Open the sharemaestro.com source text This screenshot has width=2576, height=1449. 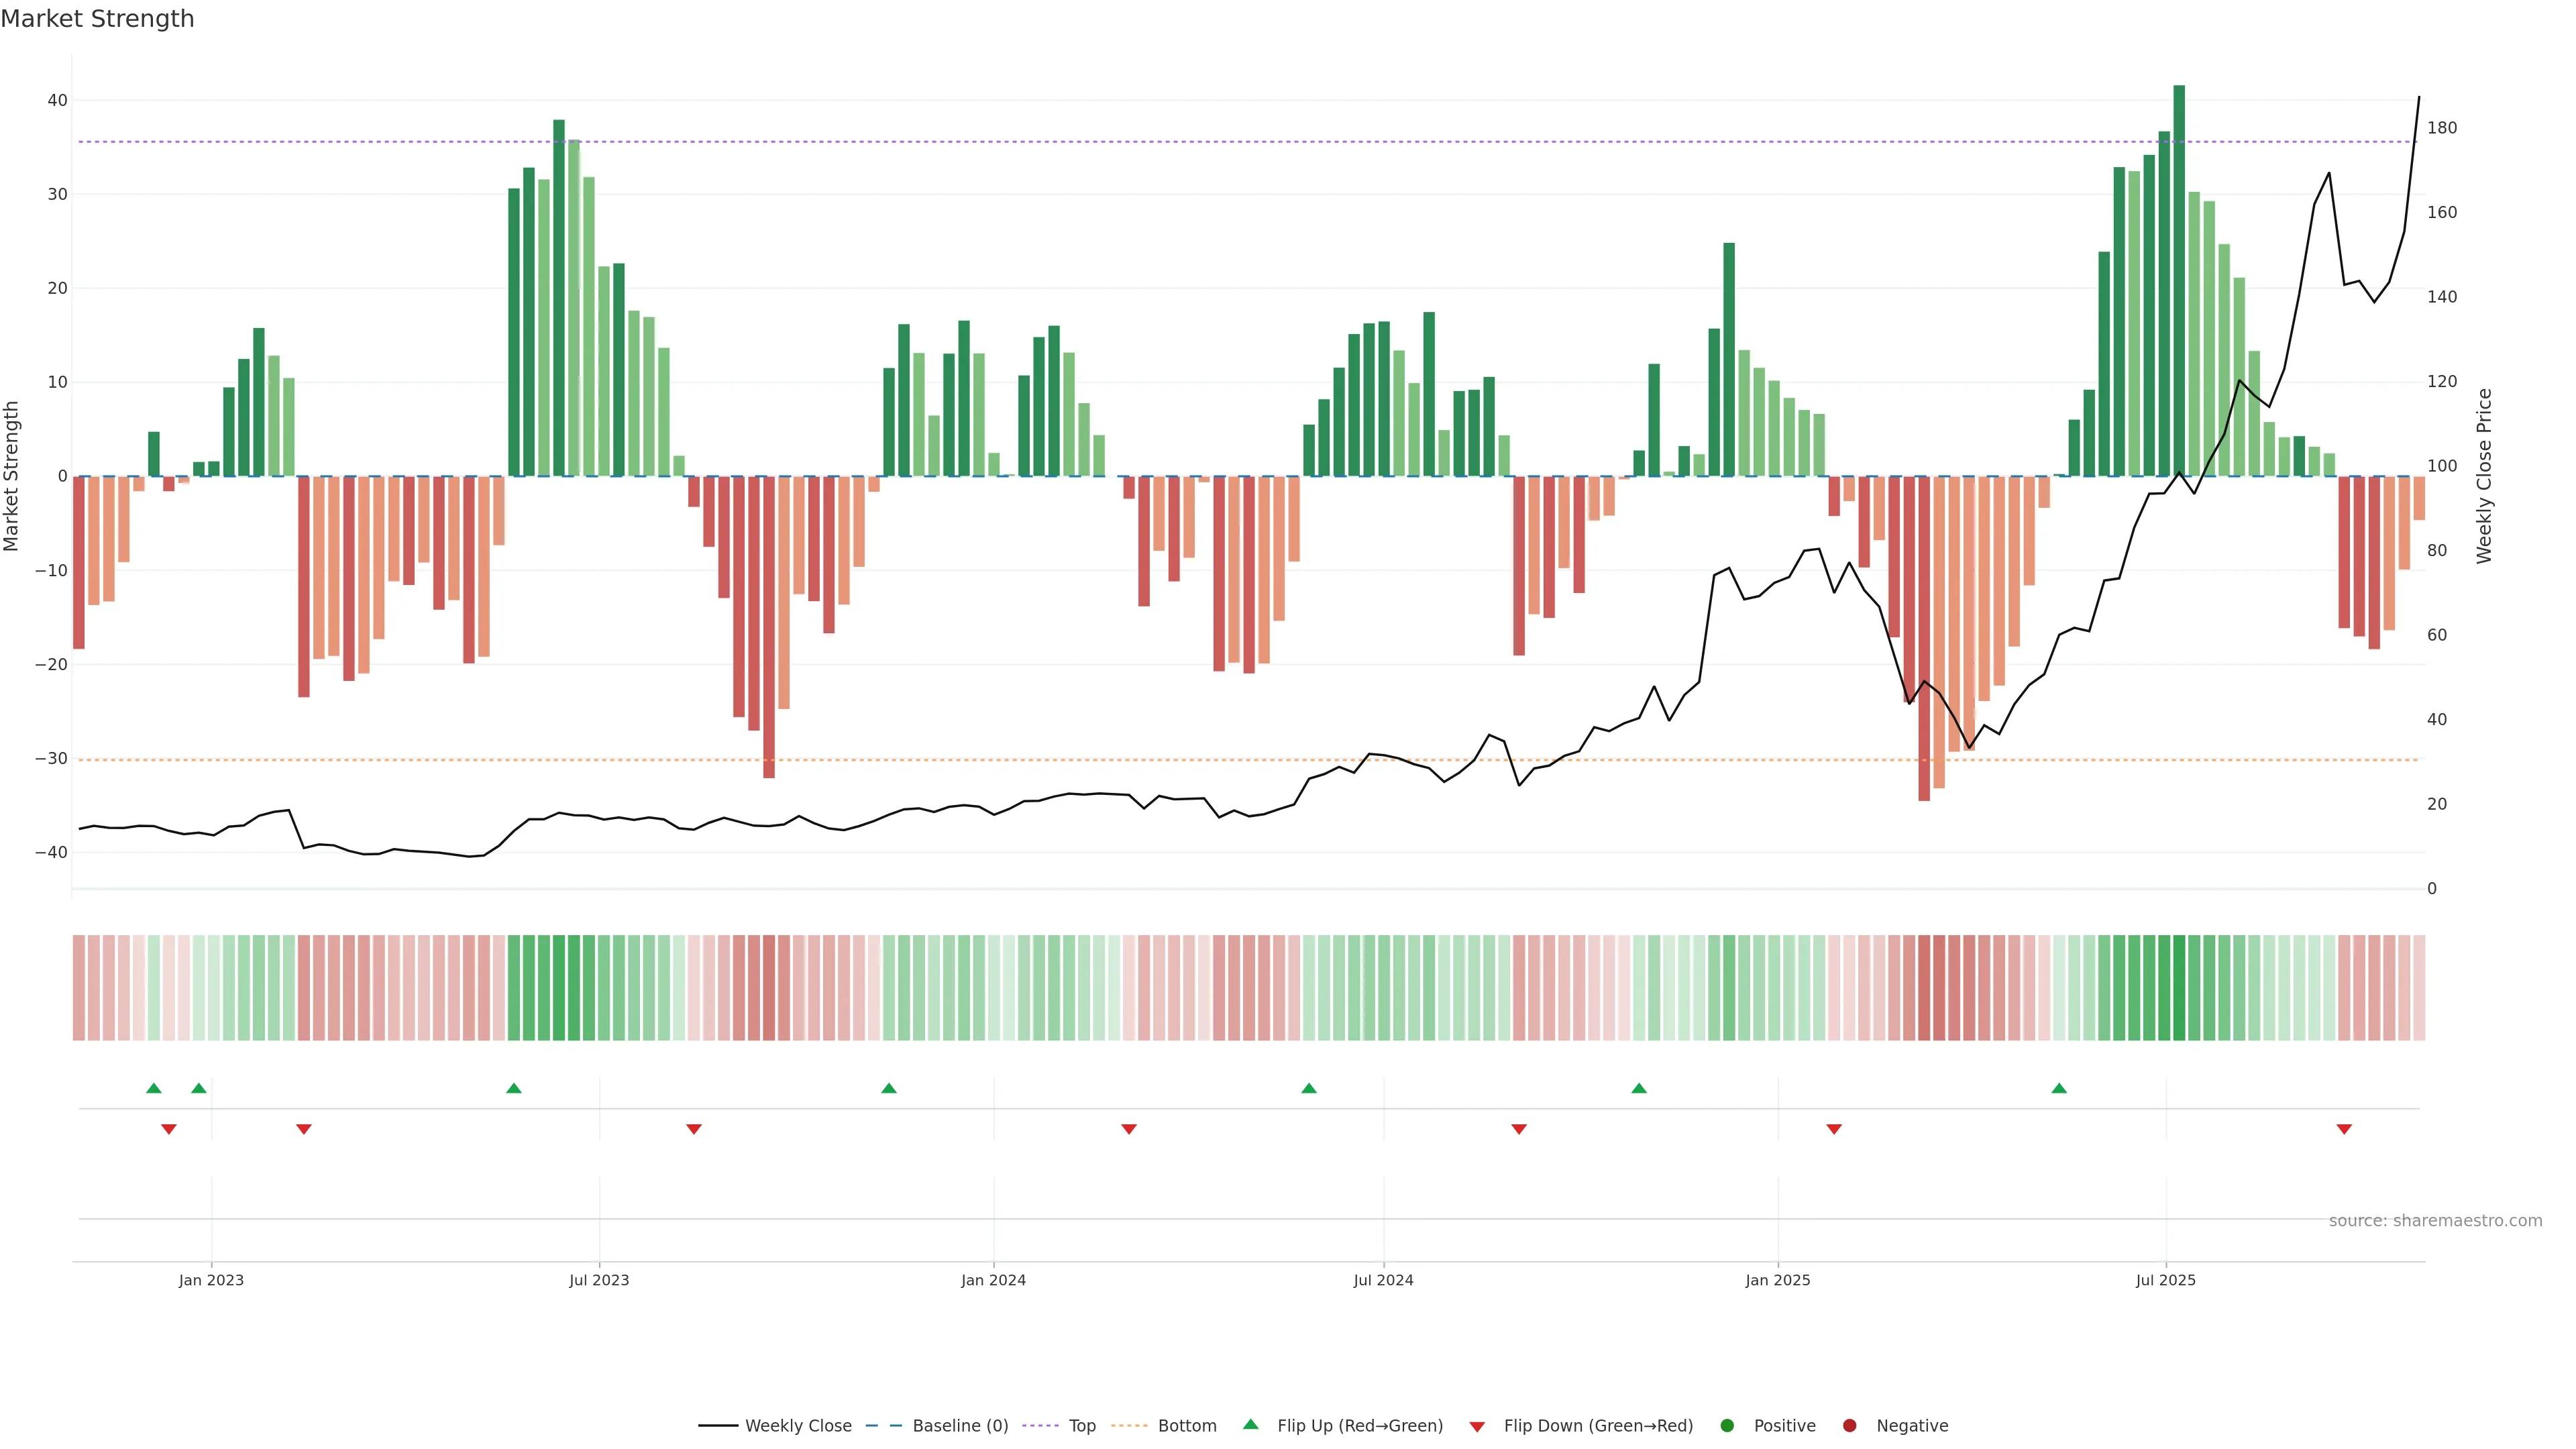coord(2435,1221)
